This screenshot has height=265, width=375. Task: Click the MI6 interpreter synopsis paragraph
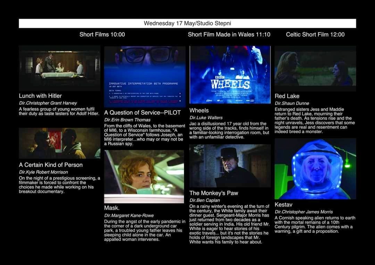tap(144, 135)
